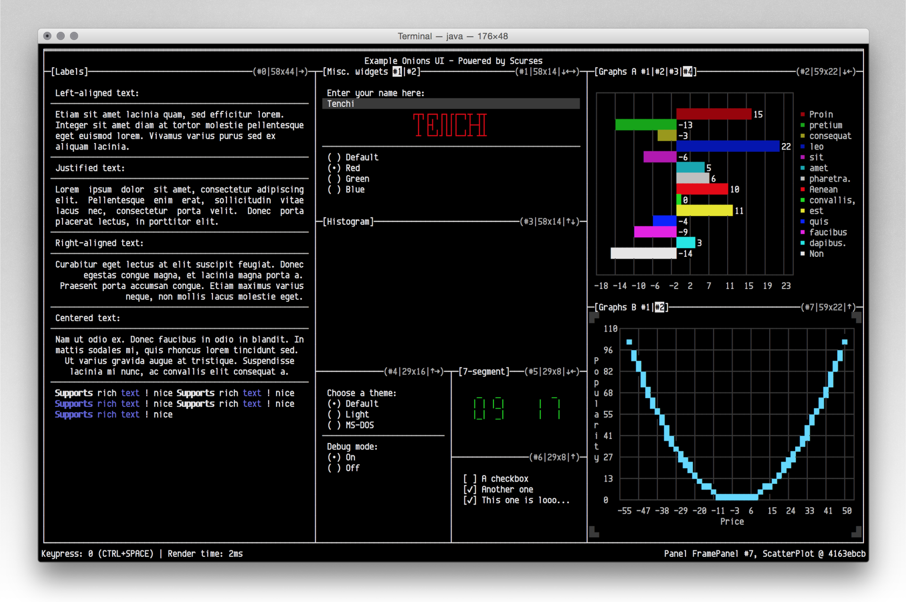The width and height of the screenshot is (906, 602).
Task: Click the 'Enter your name here:' label
Action: [x=376, y=93]
